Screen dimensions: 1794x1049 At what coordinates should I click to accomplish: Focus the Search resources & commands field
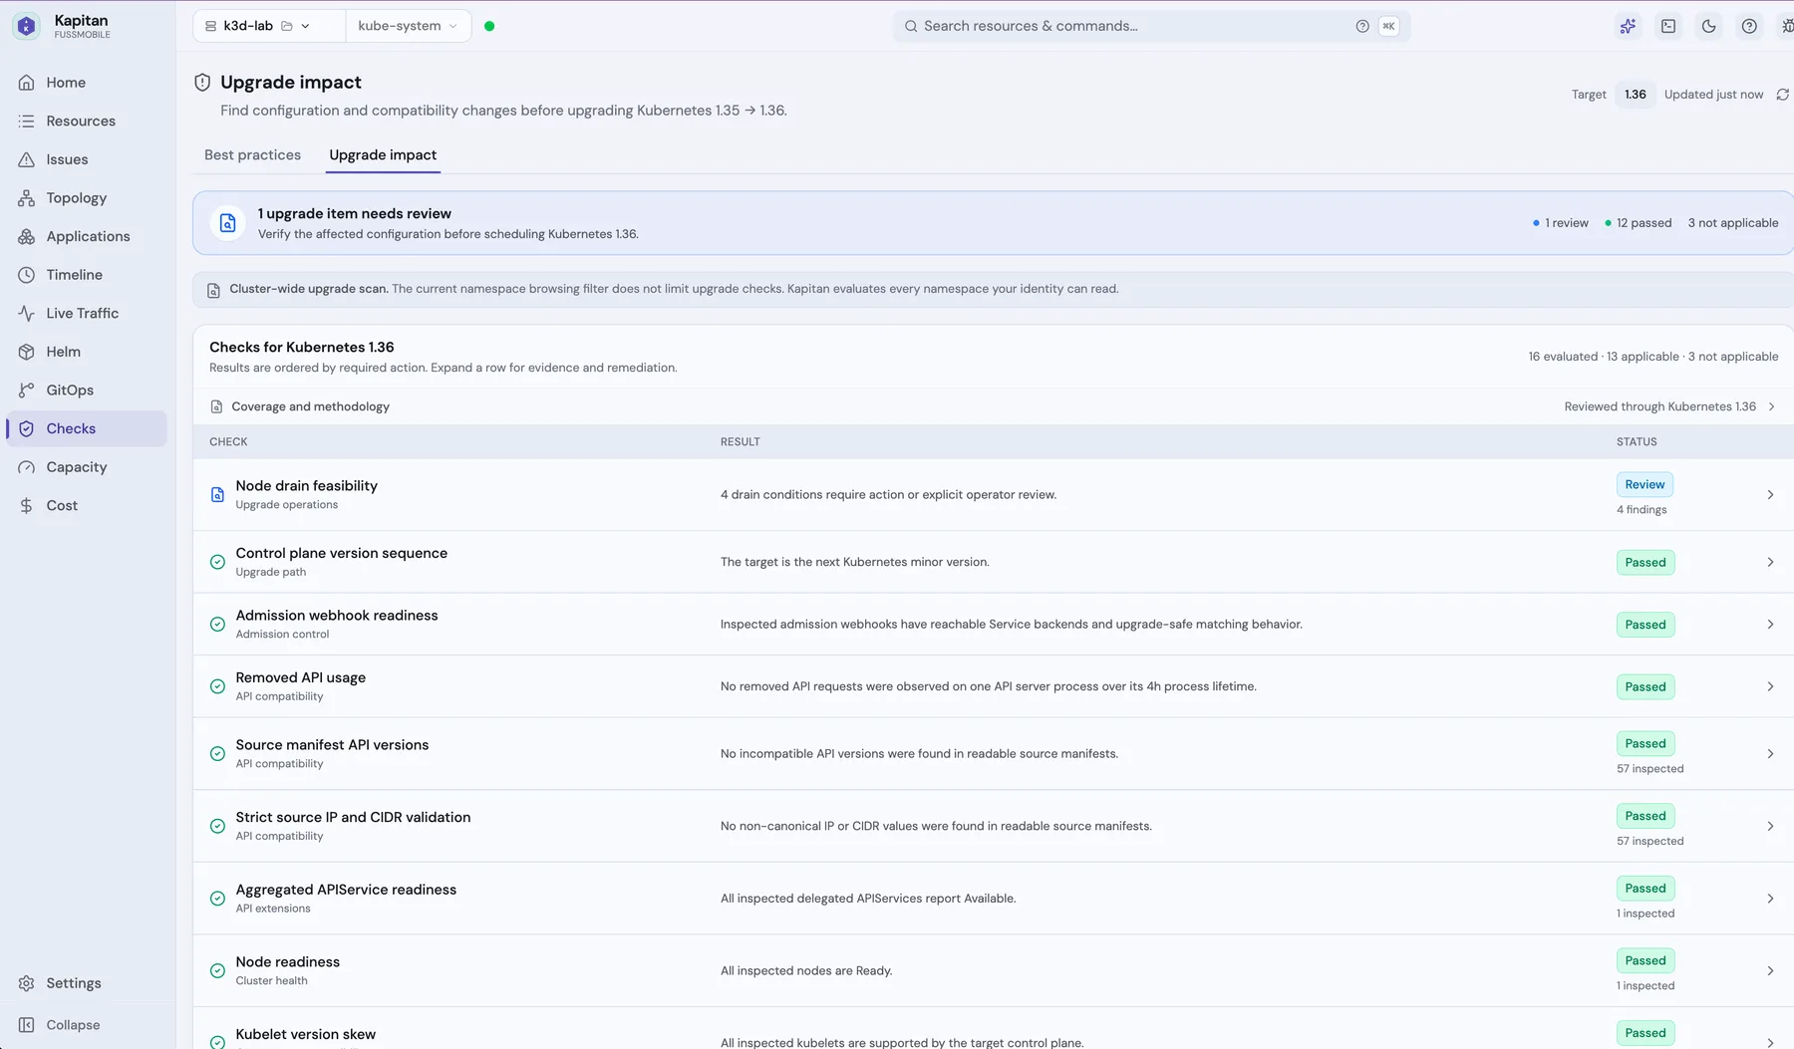pos(1151,26)
